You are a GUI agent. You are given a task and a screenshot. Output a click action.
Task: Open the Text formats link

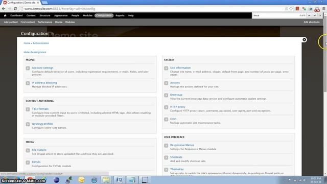(x=40, y=109)
